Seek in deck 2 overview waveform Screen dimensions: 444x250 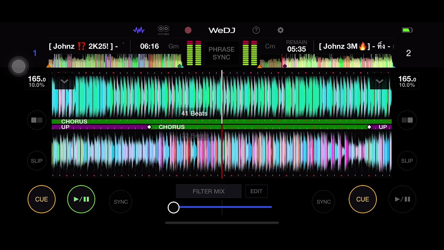[327, 60]
